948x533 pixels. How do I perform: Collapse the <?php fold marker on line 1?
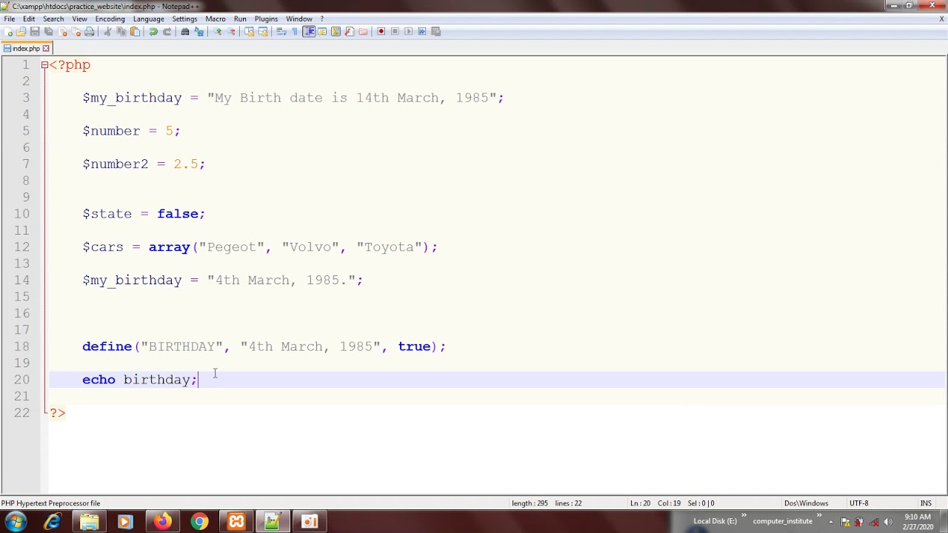pos(44,65)
